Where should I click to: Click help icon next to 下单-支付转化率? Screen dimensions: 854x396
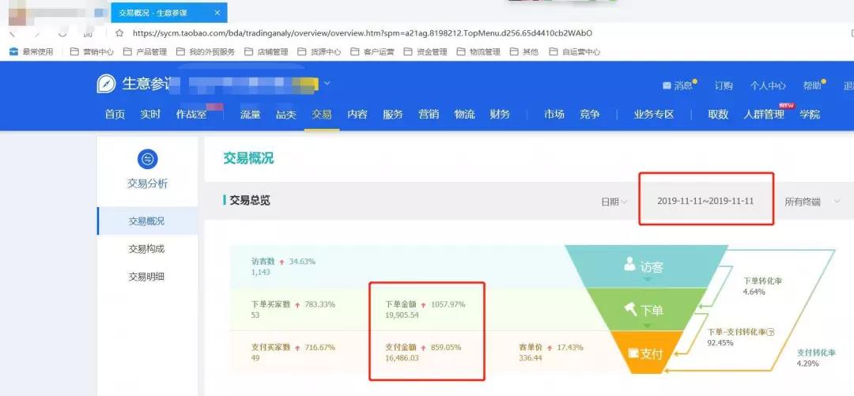coord(769,332)
